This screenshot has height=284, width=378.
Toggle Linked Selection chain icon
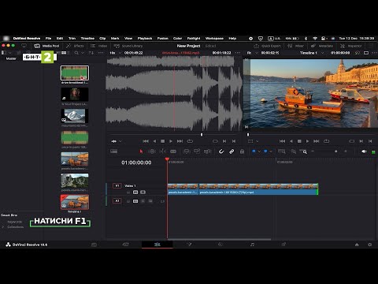232,151
